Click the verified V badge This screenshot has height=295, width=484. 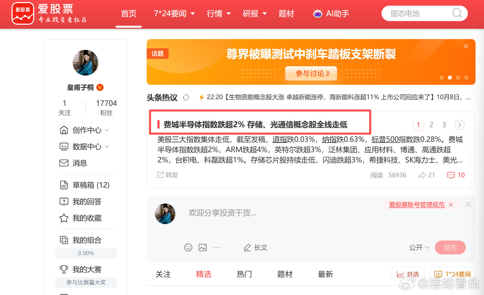[100, 88]
